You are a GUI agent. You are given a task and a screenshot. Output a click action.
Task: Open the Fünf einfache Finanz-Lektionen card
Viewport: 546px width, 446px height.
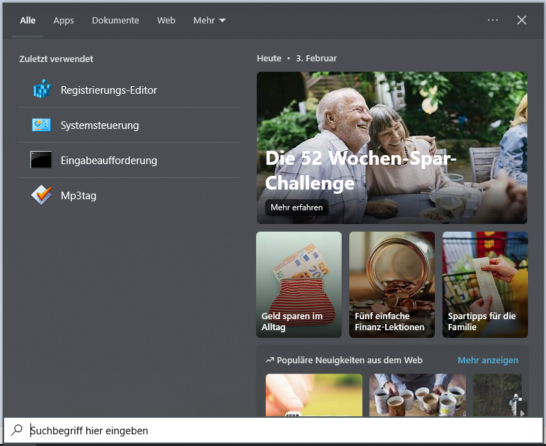(392, 284)
